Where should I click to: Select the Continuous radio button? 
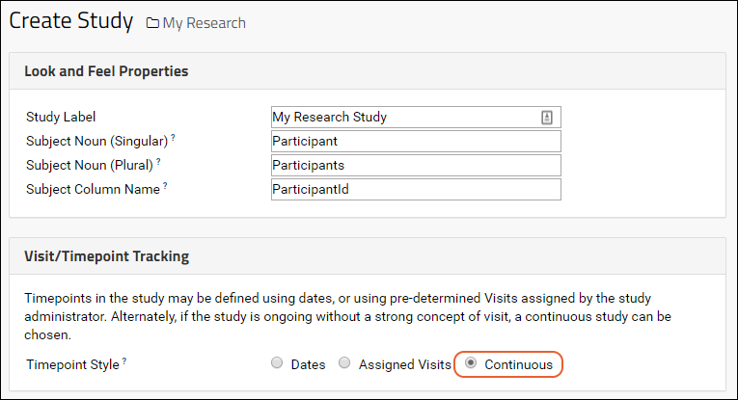point(471,362)
